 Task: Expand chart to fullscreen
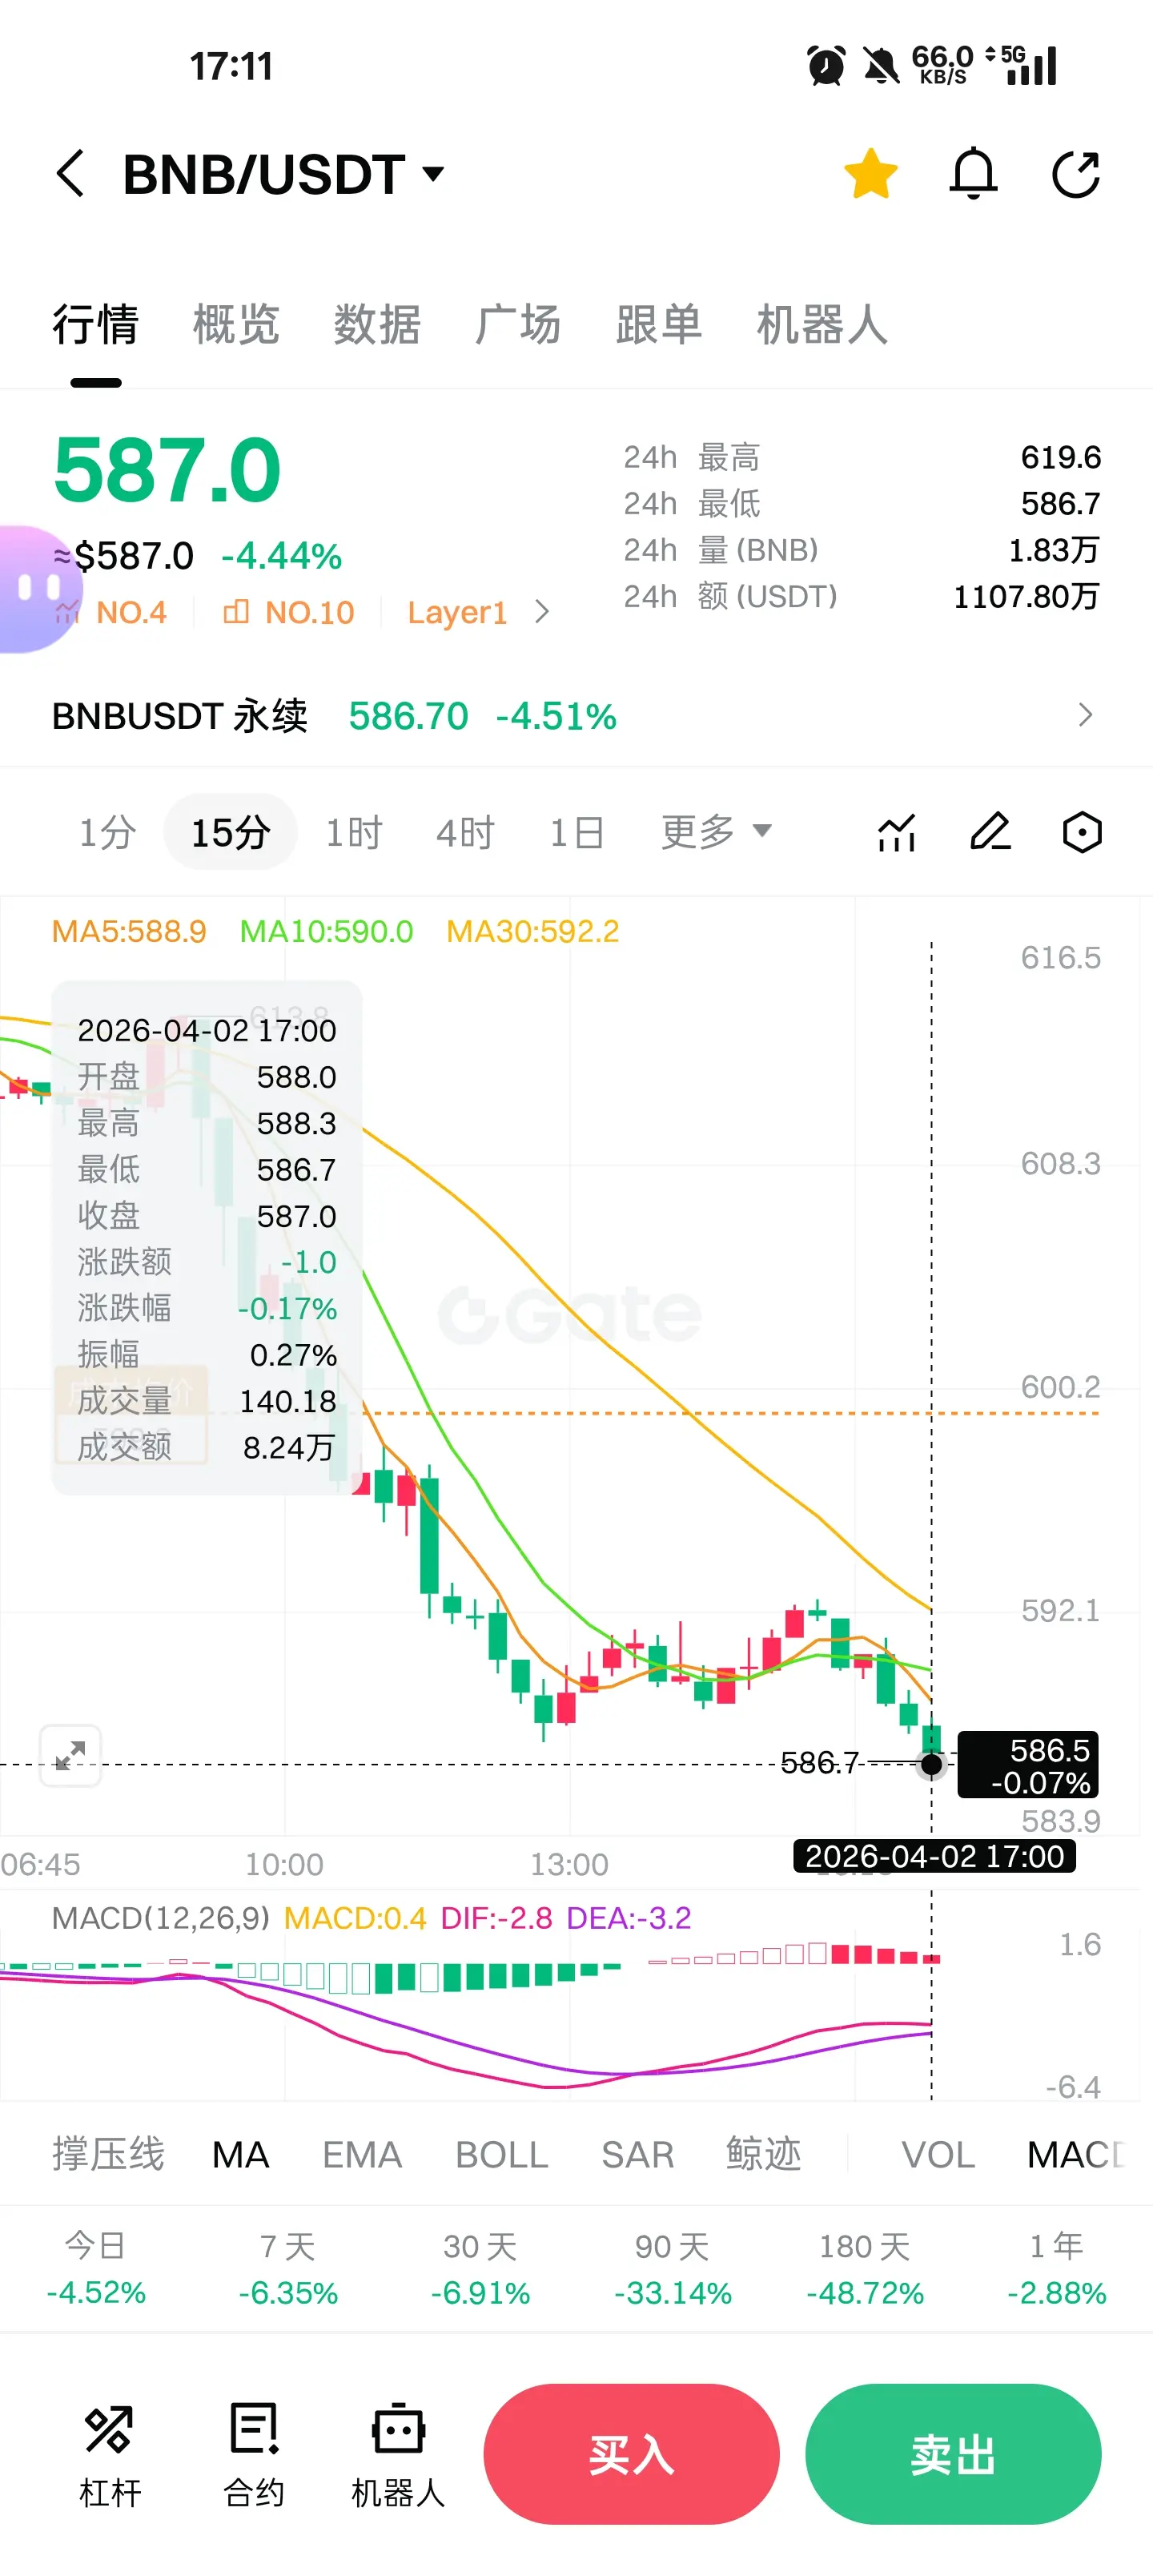70,1755
